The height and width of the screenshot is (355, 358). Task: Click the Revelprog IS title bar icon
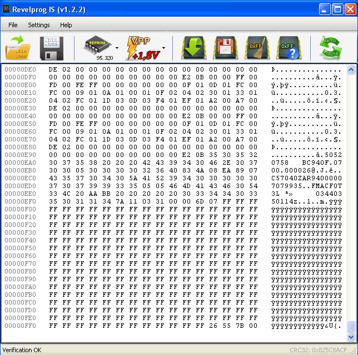(x=6, y=9)
